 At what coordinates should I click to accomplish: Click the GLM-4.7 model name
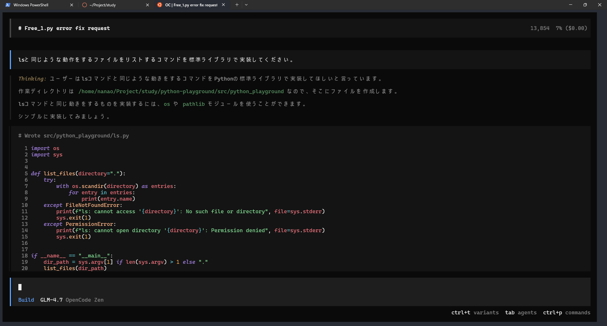pos(51,300)
